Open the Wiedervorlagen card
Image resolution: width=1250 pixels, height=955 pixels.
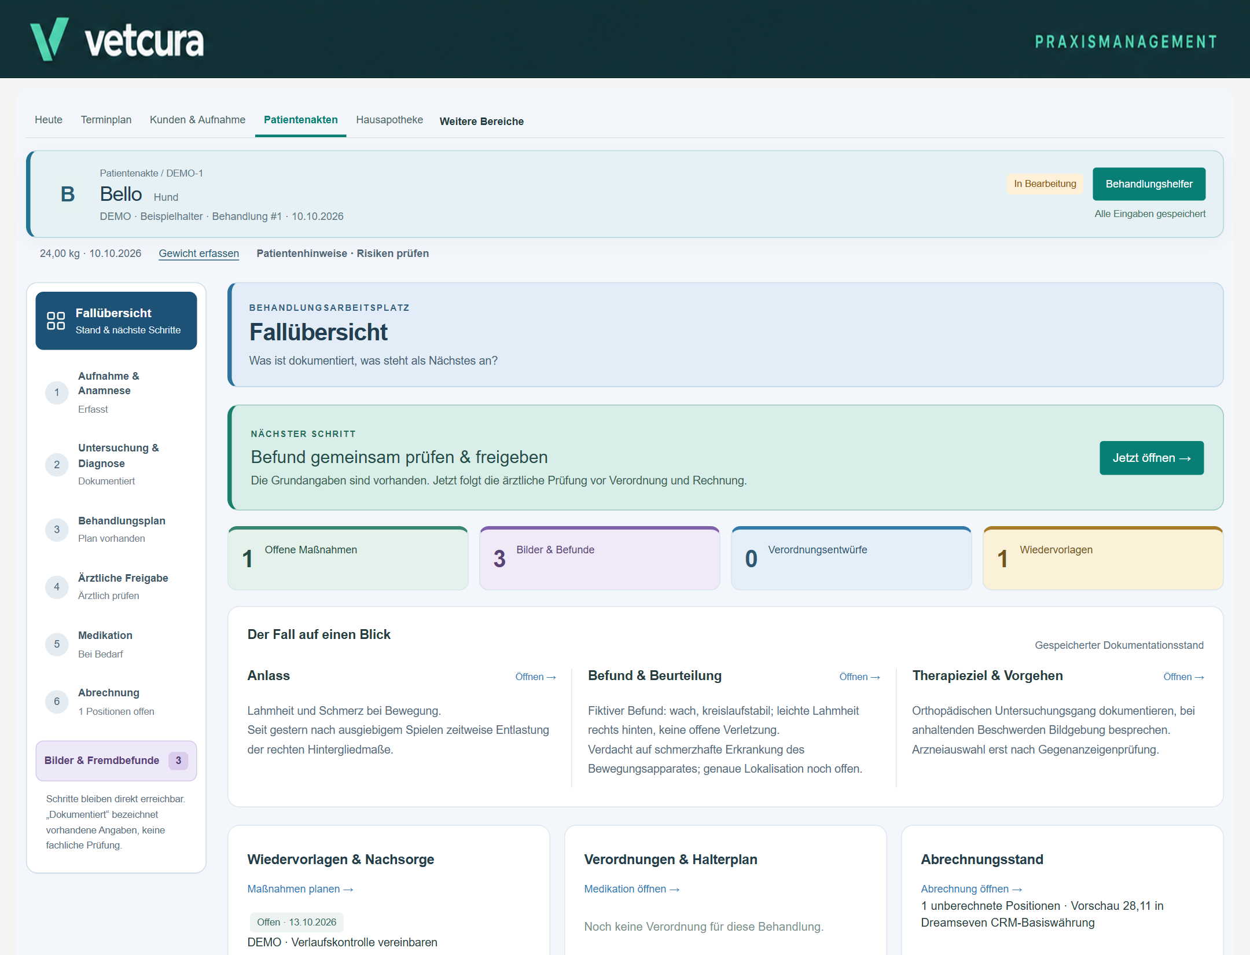point(1103,559)
